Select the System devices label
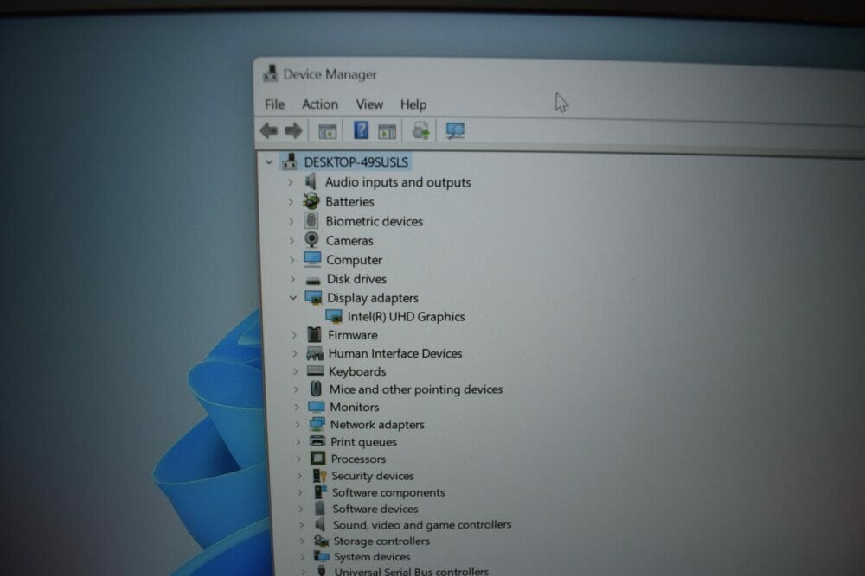The height and width of the screenshot is (576, 865). [x=372, y=557]
